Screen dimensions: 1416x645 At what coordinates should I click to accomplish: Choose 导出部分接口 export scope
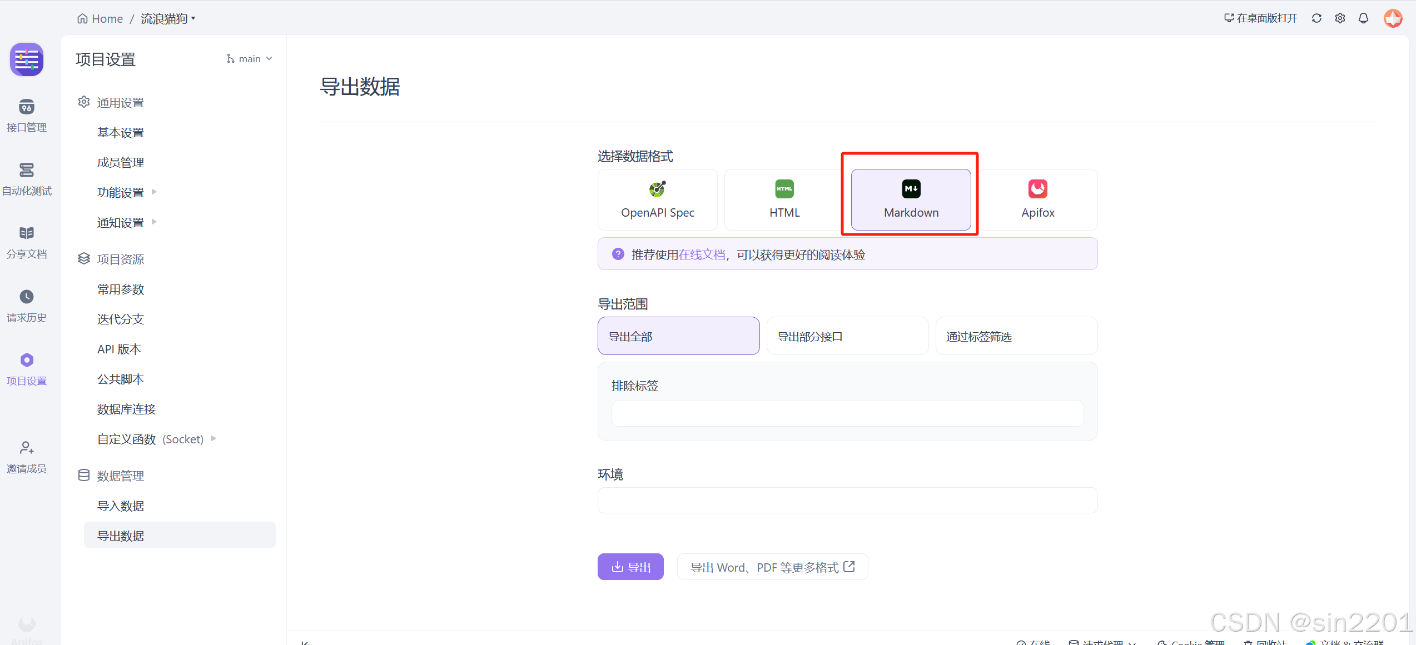coord(847,336)
